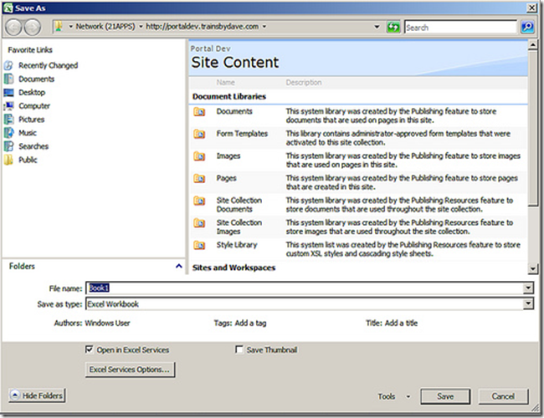Click the green Refresh icon

click(x=393, y=27)
